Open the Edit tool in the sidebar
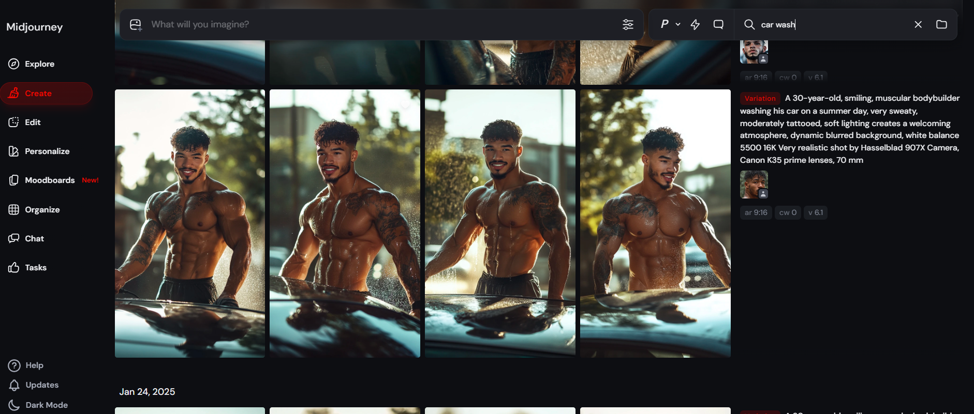Screen dimensions: 974x414 click(x=25, y=122)
